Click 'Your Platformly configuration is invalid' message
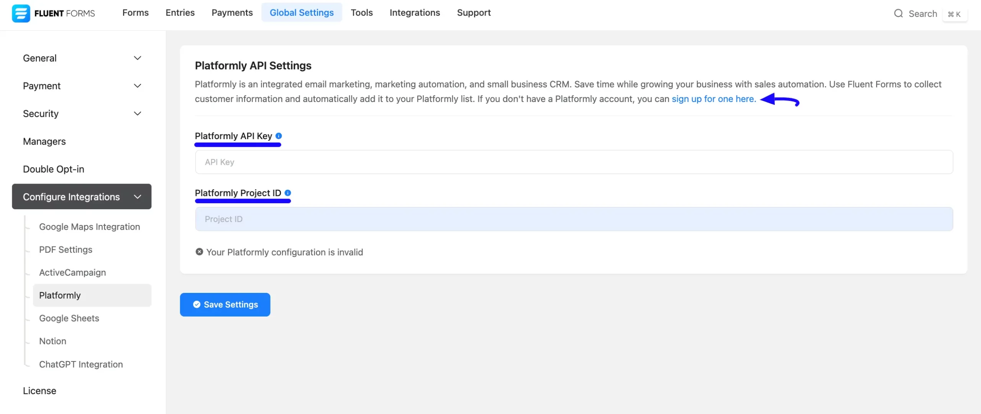This screenshot has width=981, height=414. point(284,252)
